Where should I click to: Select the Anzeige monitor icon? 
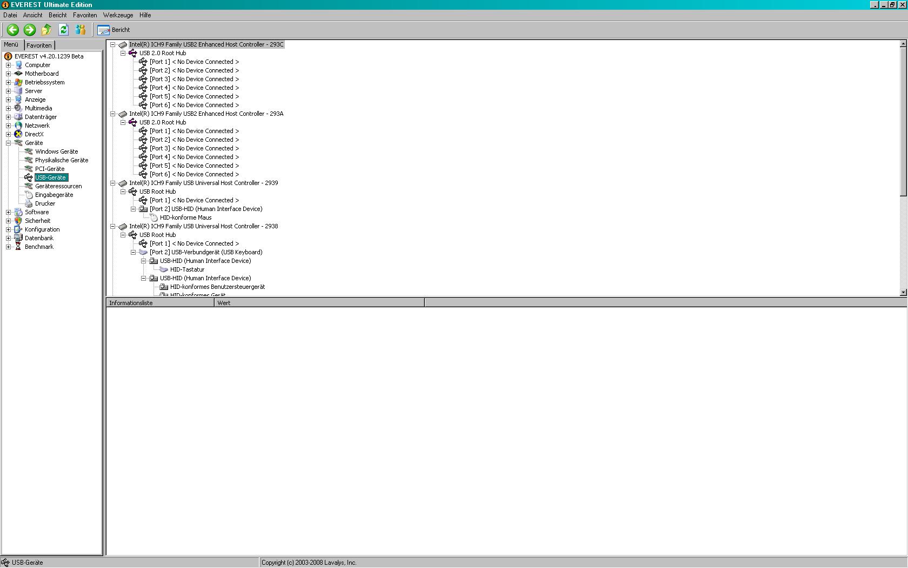pos(18,100)
